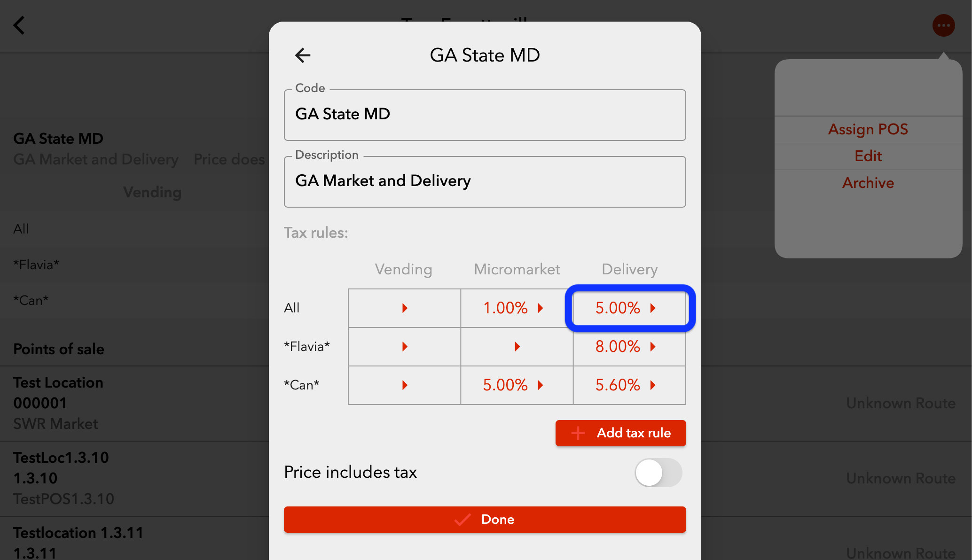Choose Edit in the popup menu
This screenshot has height=560, width=972.
[868, 156]
